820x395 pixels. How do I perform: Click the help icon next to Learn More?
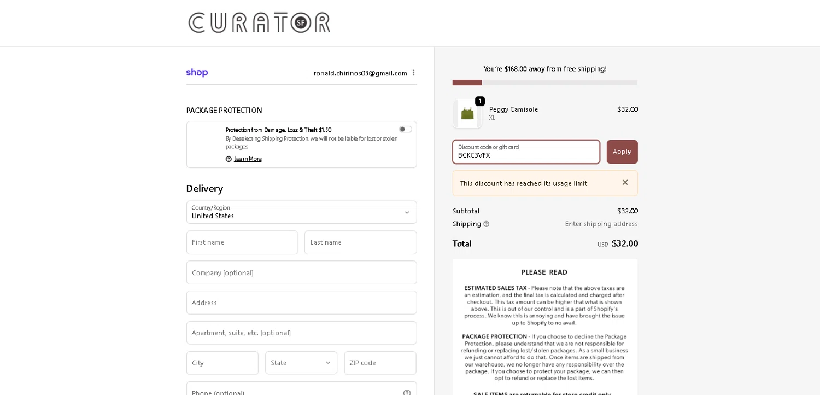229,159
